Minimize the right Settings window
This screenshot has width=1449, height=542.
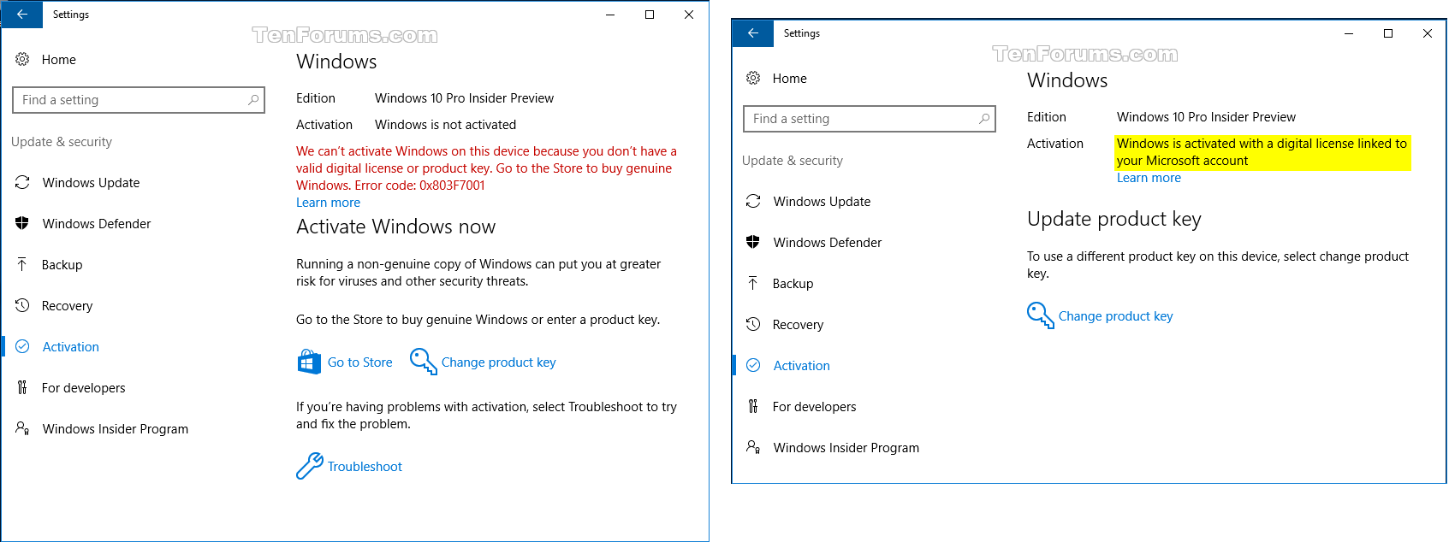(1349, 33)
